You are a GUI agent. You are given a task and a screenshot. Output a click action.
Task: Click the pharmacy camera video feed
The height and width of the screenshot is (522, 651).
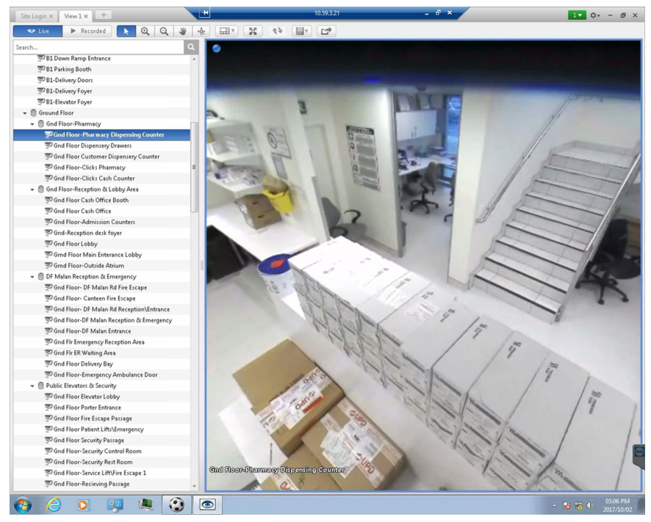[x=423, y=266]
